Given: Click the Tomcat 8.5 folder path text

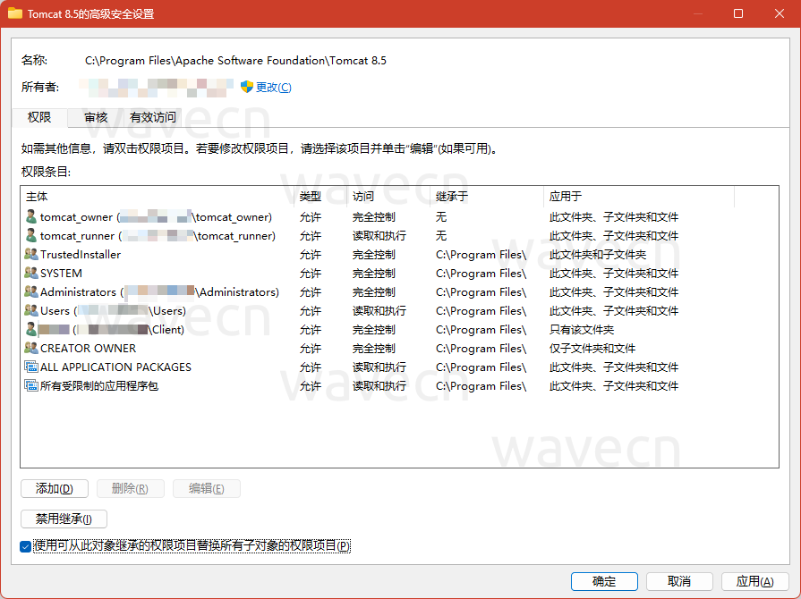Looking at the screenshot, I should coord(235,61).
